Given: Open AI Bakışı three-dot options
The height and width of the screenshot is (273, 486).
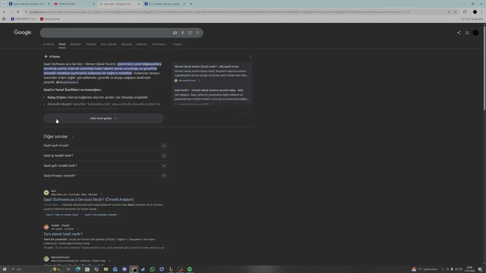Looking at the screenshot, I should pyautogui.click(x=251, y=56).
